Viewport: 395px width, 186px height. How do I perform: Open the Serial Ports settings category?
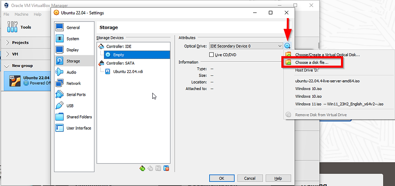(x=74, y=94)
